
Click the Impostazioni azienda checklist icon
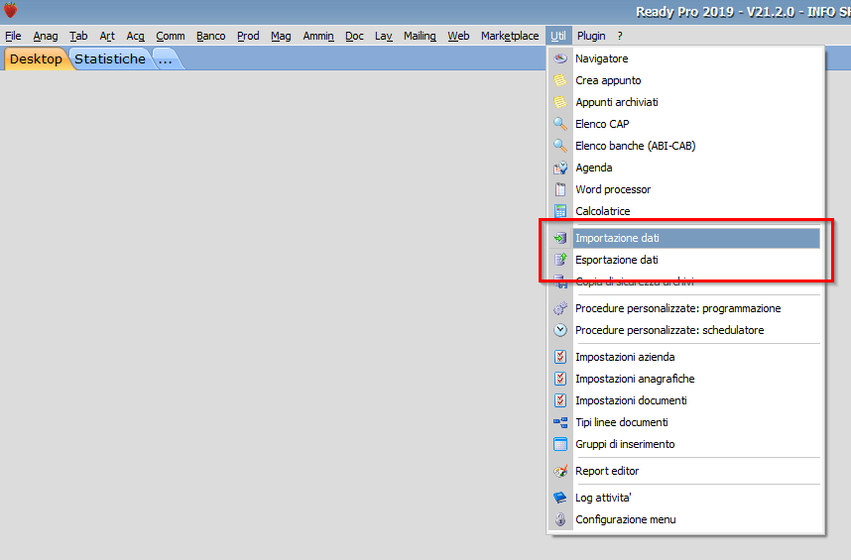click(x=560, y=357)
